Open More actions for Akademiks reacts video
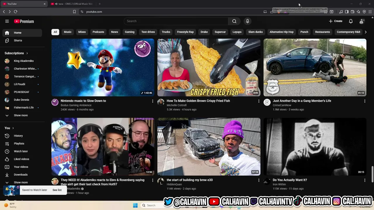 click(x=153, y=180)
